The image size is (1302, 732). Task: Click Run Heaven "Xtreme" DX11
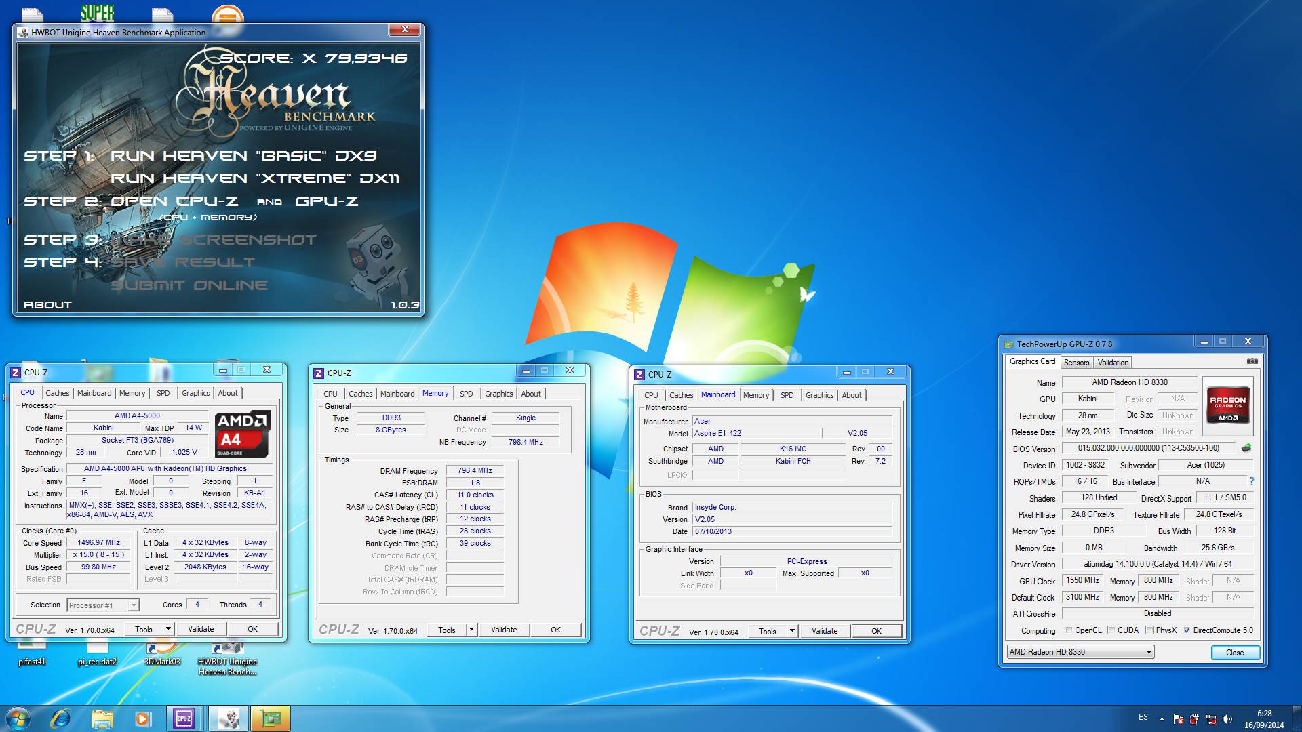(255, 178)
